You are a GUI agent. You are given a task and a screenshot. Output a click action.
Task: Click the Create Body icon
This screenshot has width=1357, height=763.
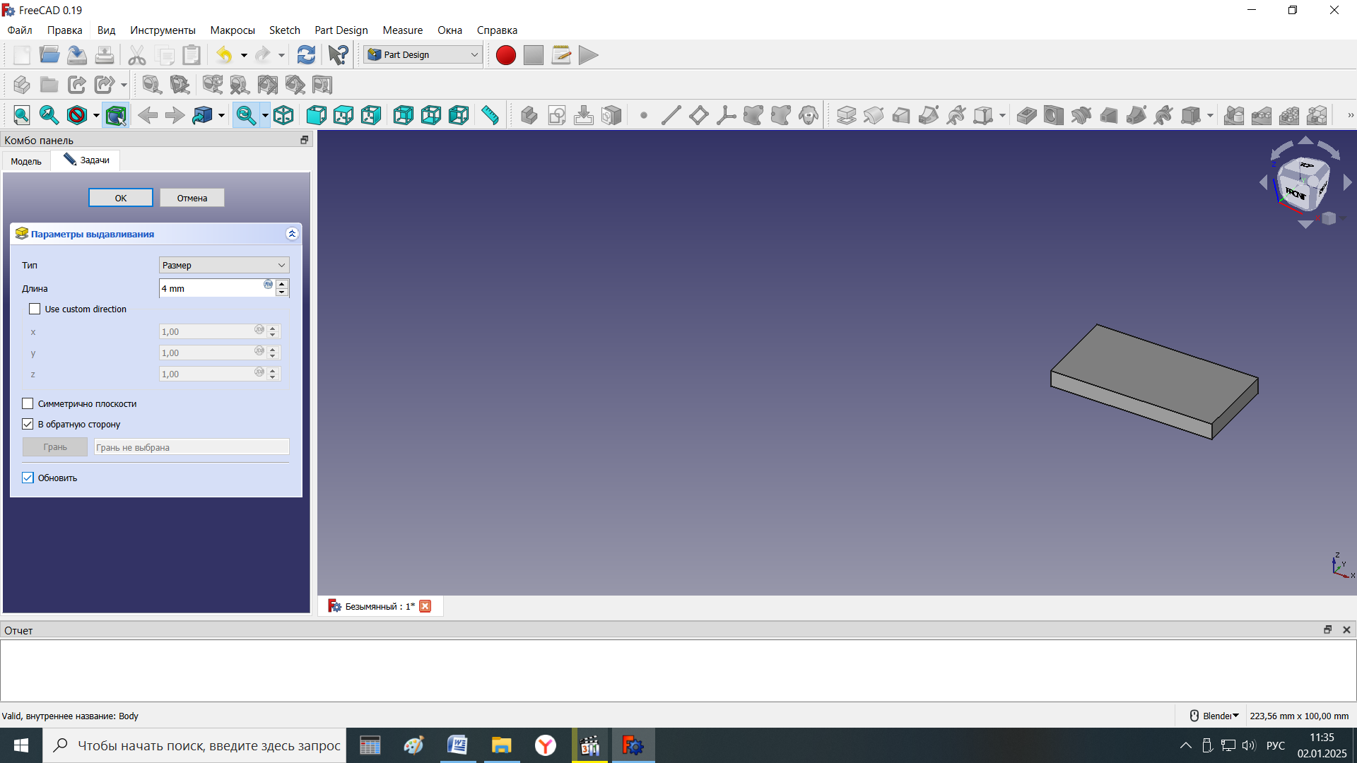[x=529, y=115]
